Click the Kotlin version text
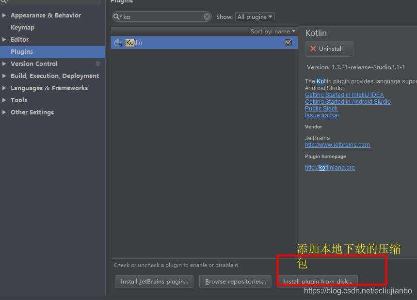This screenshot has width=417, height=300. click(x=356, y=67)
